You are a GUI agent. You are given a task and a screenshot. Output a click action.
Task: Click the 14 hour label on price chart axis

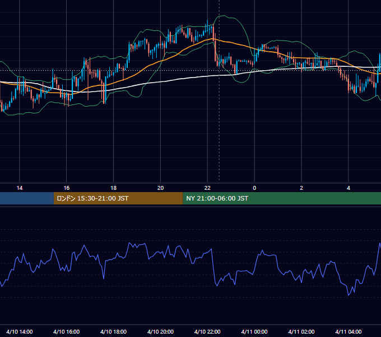[20, 188]
